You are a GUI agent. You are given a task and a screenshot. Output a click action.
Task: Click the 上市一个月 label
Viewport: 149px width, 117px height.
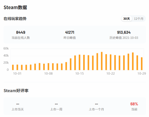pyautogui.click(x=96, y=109)
